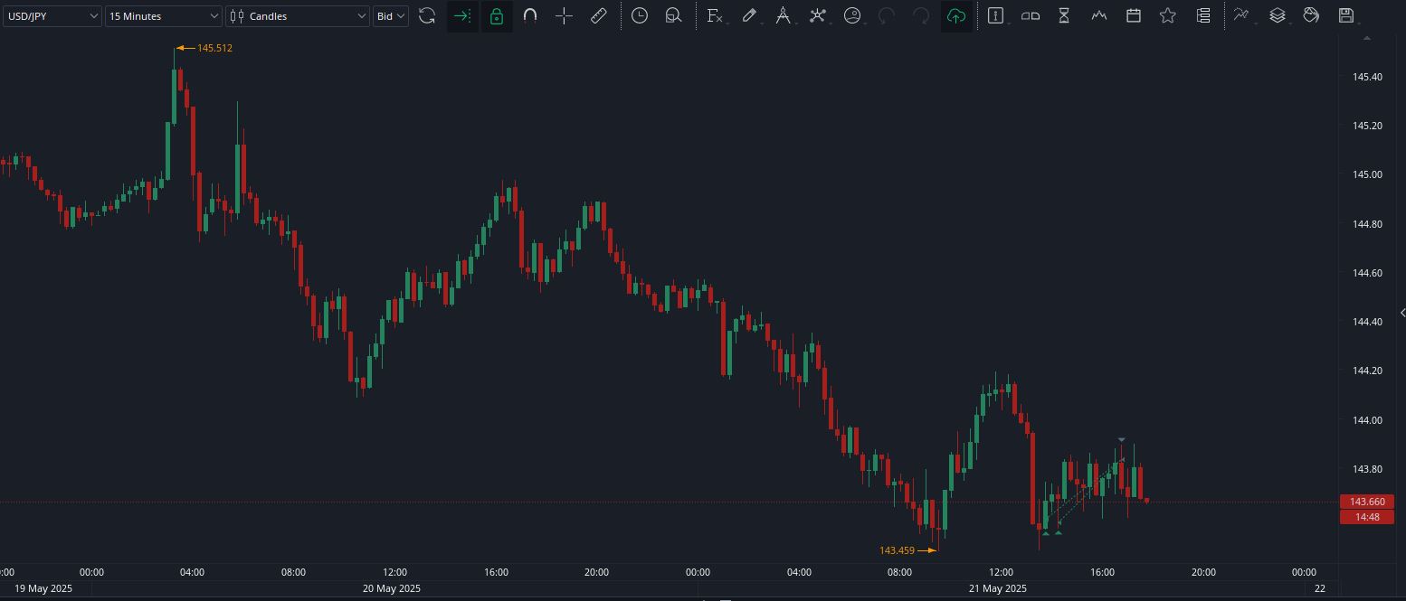Click the small dropdown arrow beside the Fx icon

coord(727,23)
